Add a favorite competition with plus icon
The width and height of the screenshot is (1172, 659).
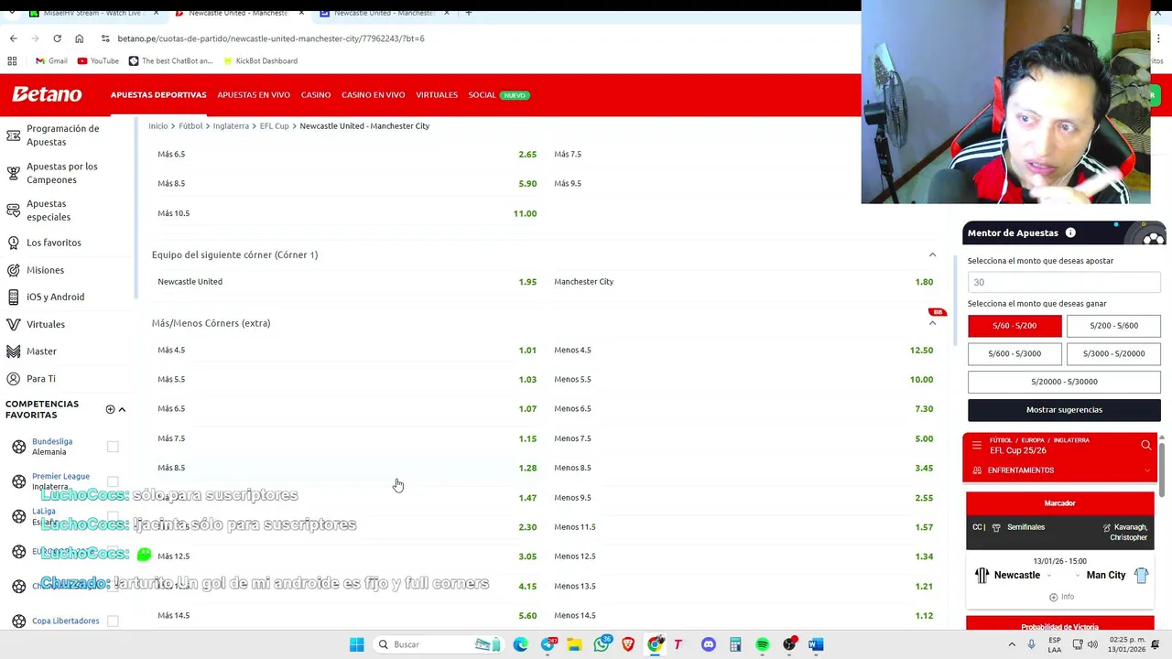[110, 409]
